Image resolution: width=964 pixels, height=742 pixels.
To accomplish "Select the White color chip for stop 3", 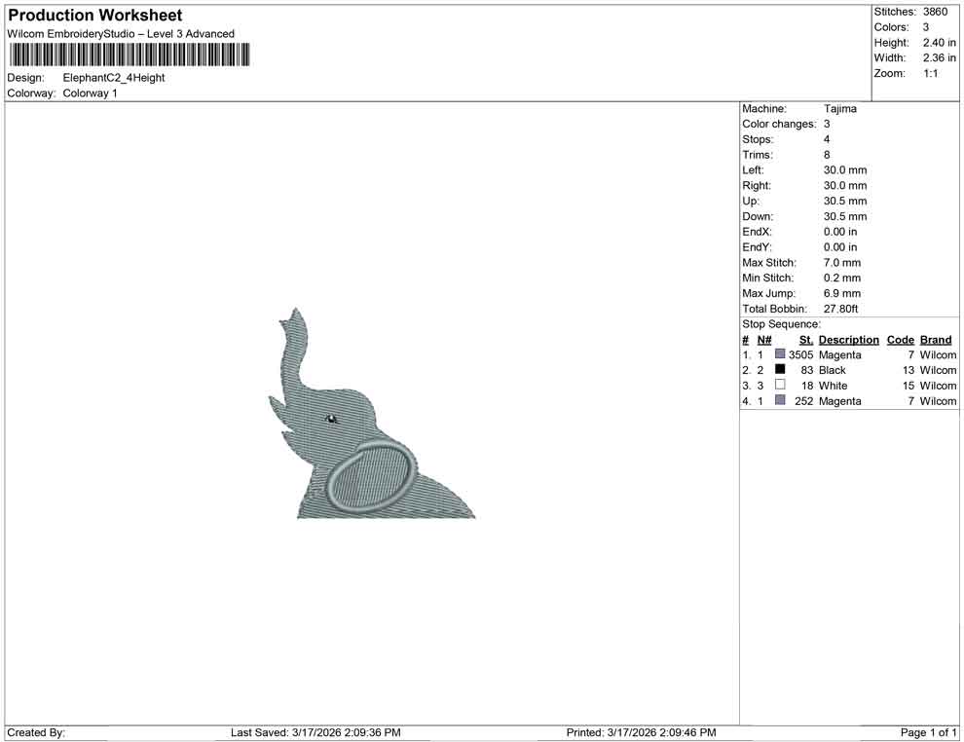I will tap(779, 386).
